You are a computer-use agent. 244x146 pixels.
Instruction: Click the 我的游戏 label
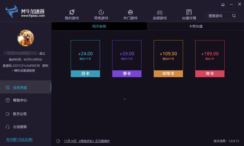tap(72, 18)
